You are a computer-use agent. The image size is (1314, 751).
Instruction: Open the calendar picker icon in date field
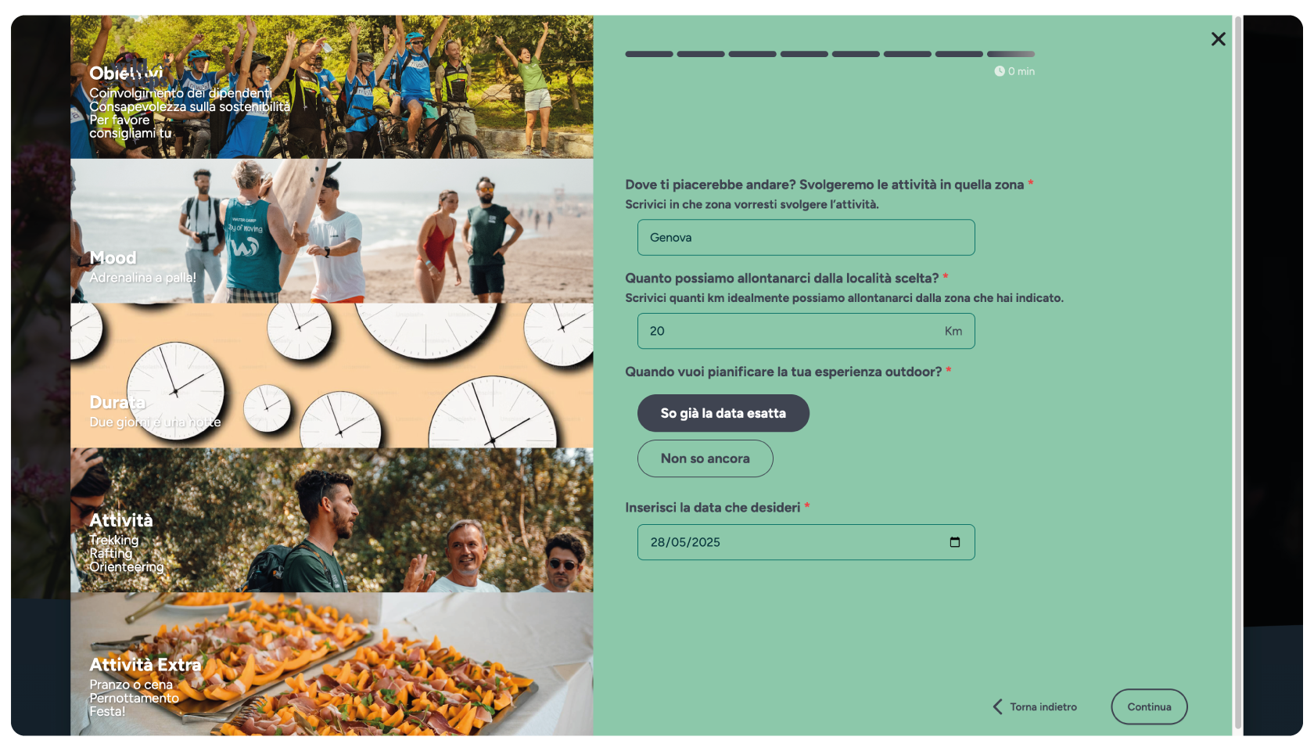(954, 542)
